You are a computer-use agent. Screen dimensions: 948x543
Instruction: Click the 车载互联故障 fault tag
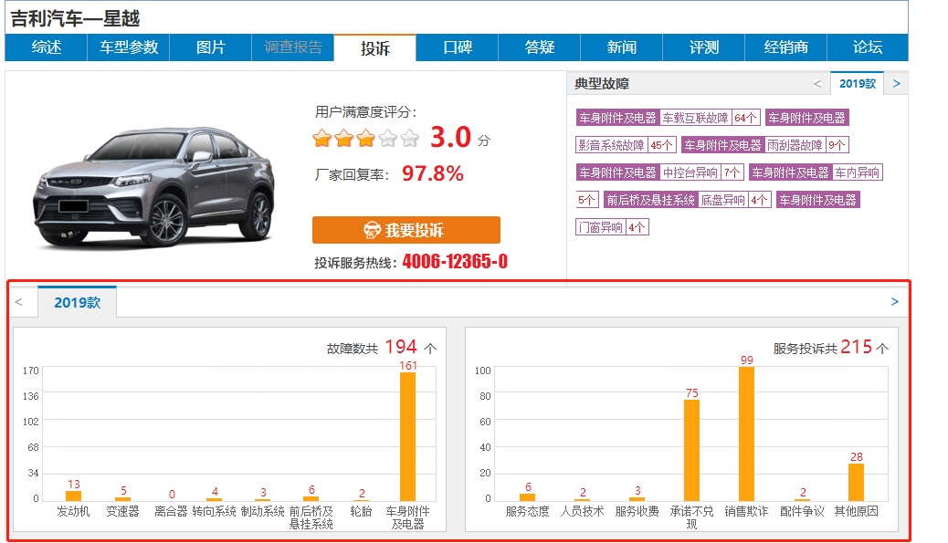[x=695, y=118]
